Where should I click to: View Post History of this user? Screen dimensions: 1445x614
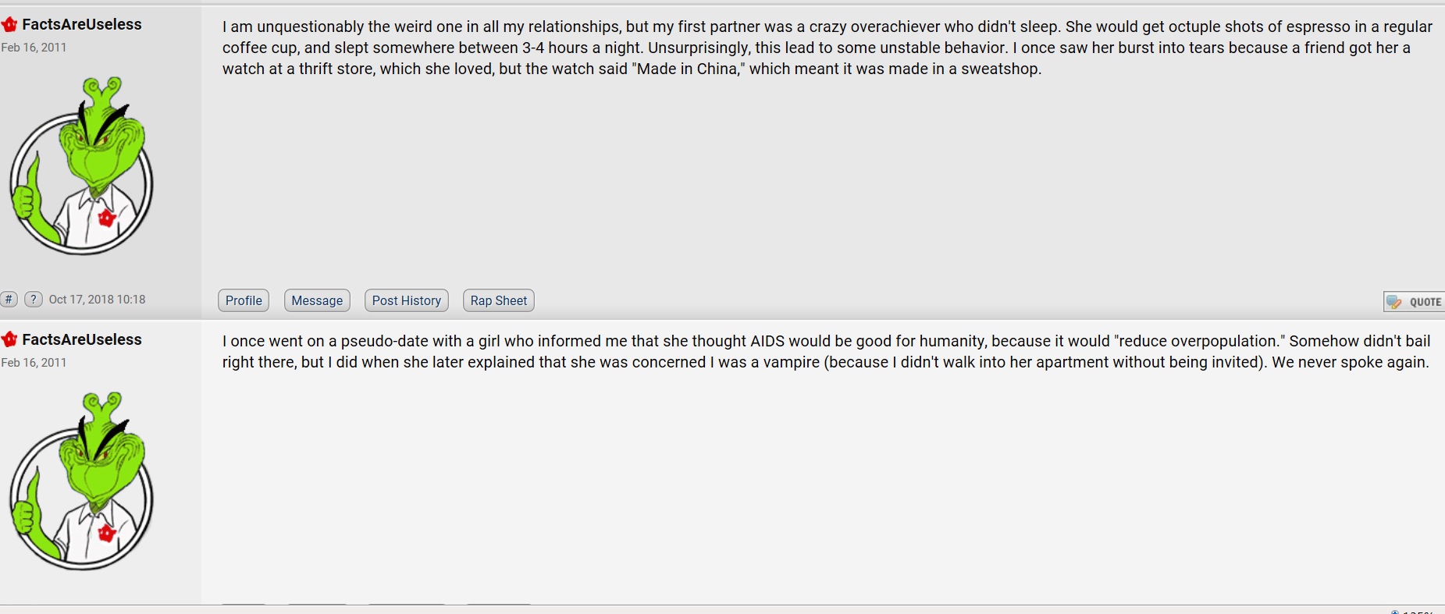pyautogui.click(x=407, y=300)
